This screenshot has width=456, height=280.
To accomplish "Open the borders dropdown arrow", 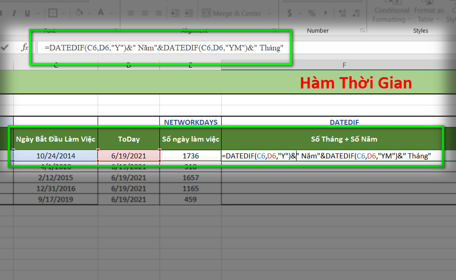I will pyautogui.click(x=64, y=13).
